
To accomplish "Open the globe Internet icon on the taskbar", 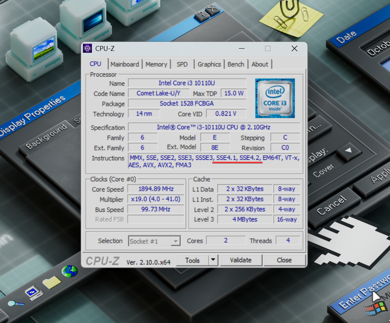I will (69, 270).
